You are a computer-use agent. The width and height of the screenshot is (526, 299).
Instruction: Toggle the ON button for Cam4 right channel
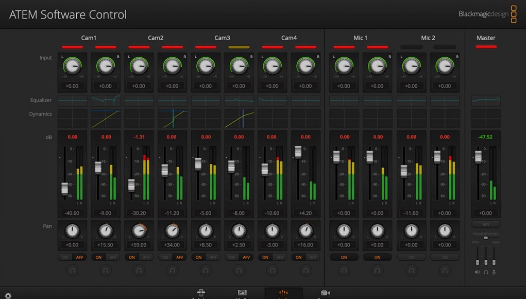pos(299,257)
